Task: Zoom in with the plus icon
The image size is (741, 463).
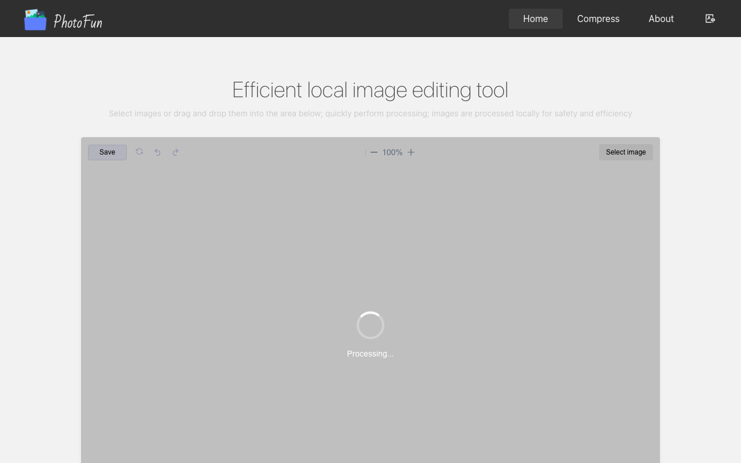Action: 411,152
